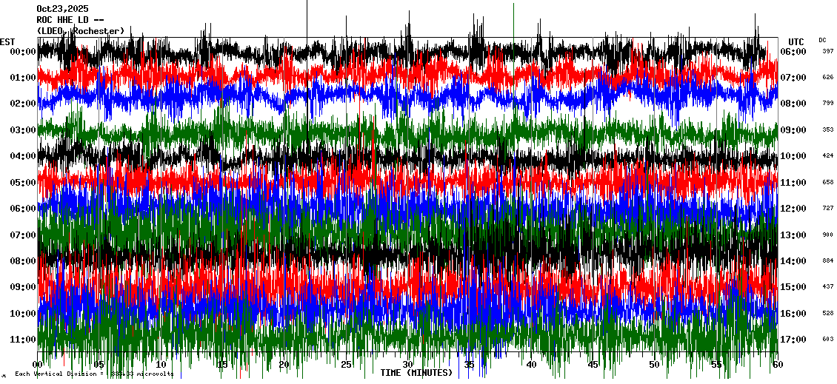Click the ROC HHE LD station label
The image size is (837, 384).
(x=72, y=20)
